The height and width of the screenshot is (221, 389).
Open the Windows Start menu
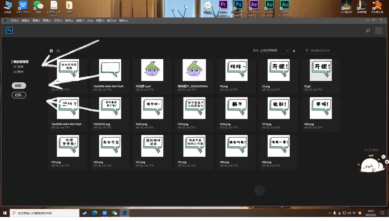point(5,213)
